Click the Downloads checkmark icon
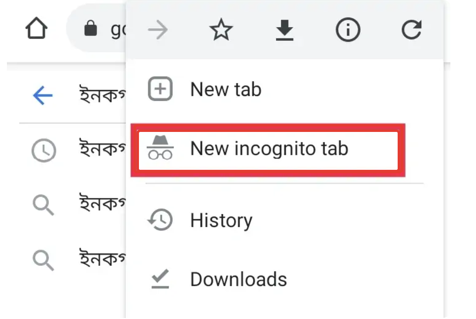Image resolution: width=476 pixels, height=319 pixels. tap(160, 279)
